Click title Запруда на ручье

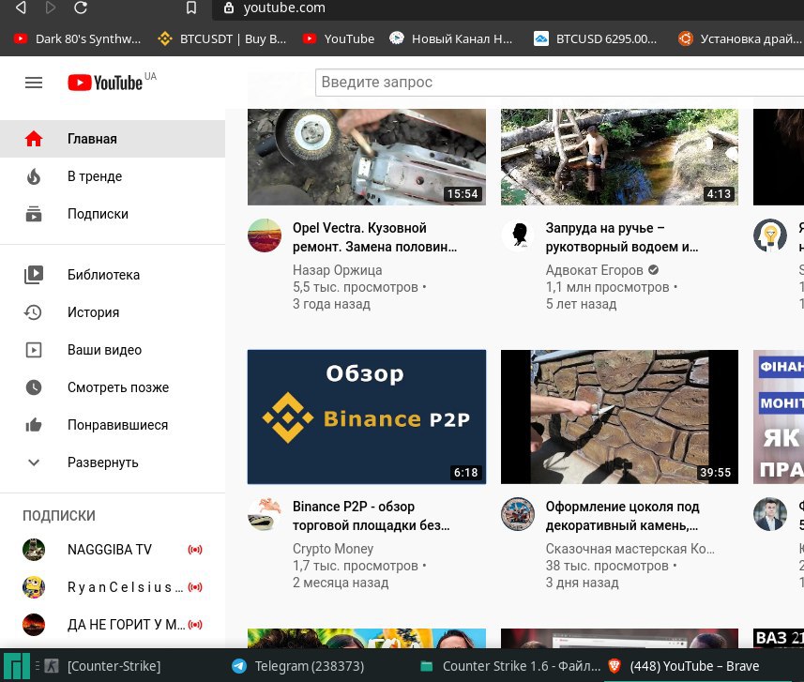(x=622, y=237)
